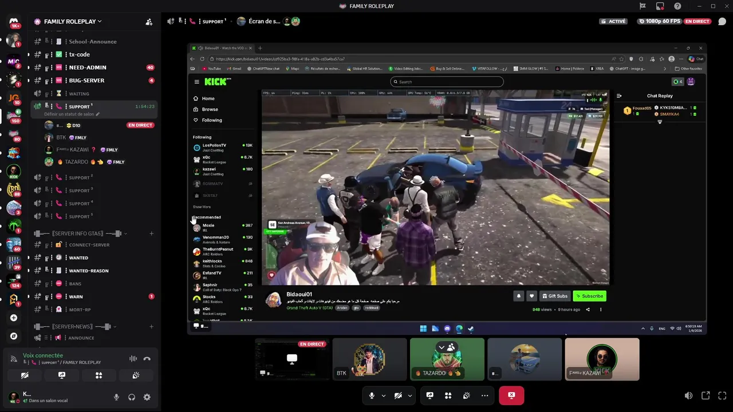
Task: Open Discord direct messages home icon
Action: pyautogui.click(x=14, y=22)
